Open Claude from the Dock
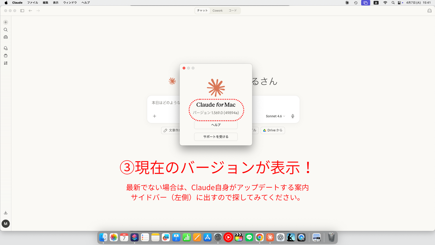 click(x=270, y=237)
